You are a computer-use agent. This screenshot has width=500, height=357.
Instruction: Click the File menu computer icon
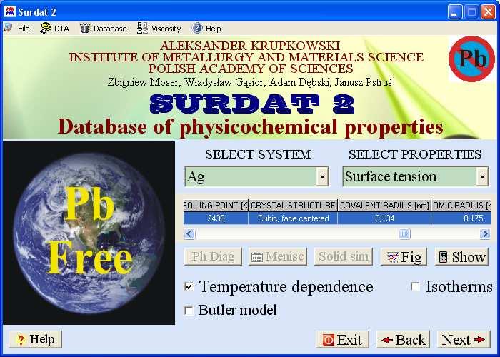point(8,28)
